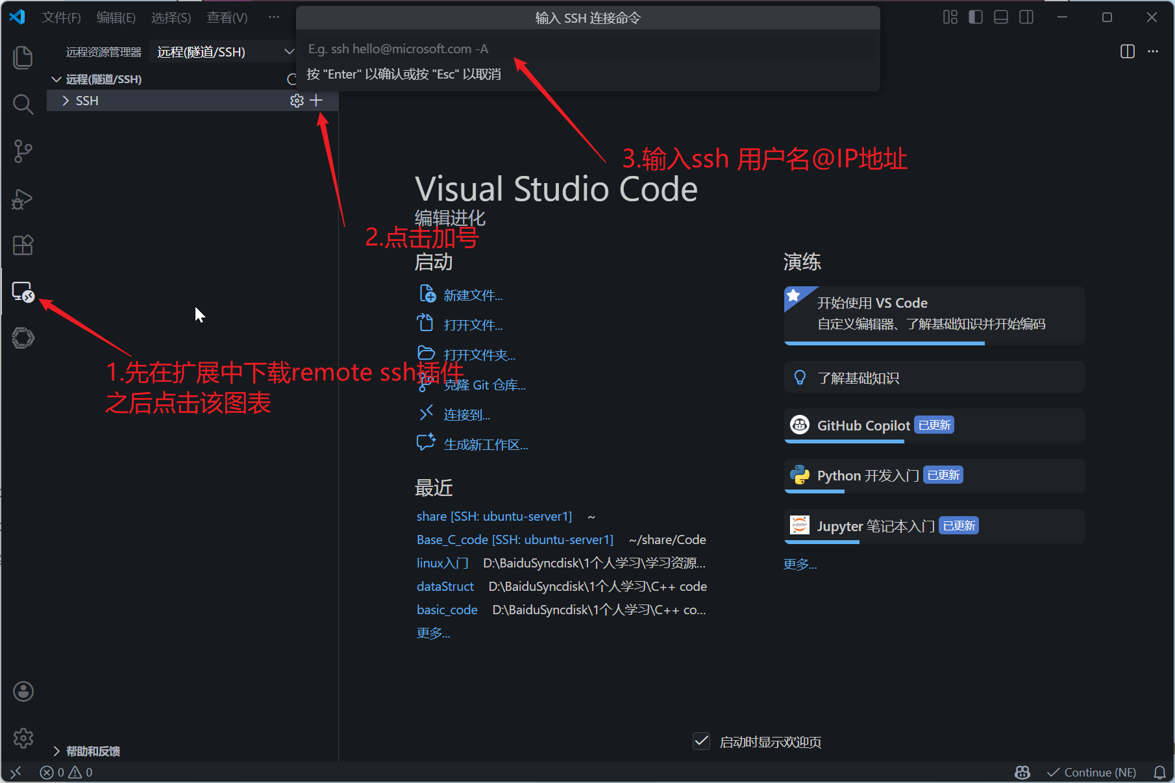Image resolution: width=1175 pixels, height=783 pixels.
Task: Open the Jupyter 笔记本入门 walkthrough
Action: click(934, 527)
